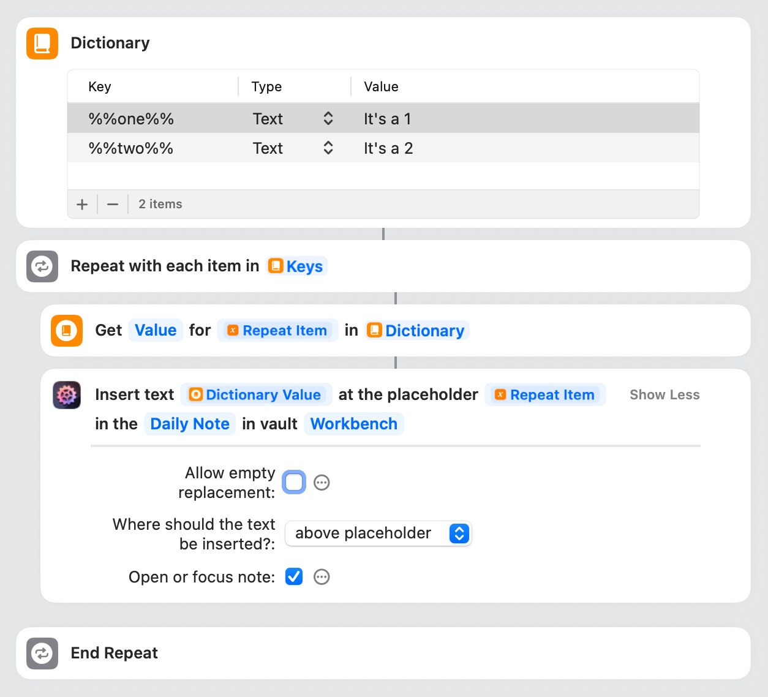768x697 pixels.
Task: Open options next to Allow empty replacement
Action: [322, 483]
